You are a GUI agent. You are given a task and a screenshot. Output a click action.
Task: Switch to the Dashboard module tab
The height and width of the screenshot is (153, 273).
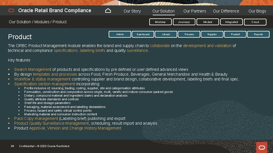click(143, 34)
